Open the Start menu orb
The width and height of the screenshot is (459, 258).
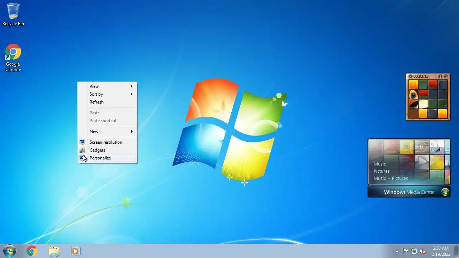click(9, 251)
